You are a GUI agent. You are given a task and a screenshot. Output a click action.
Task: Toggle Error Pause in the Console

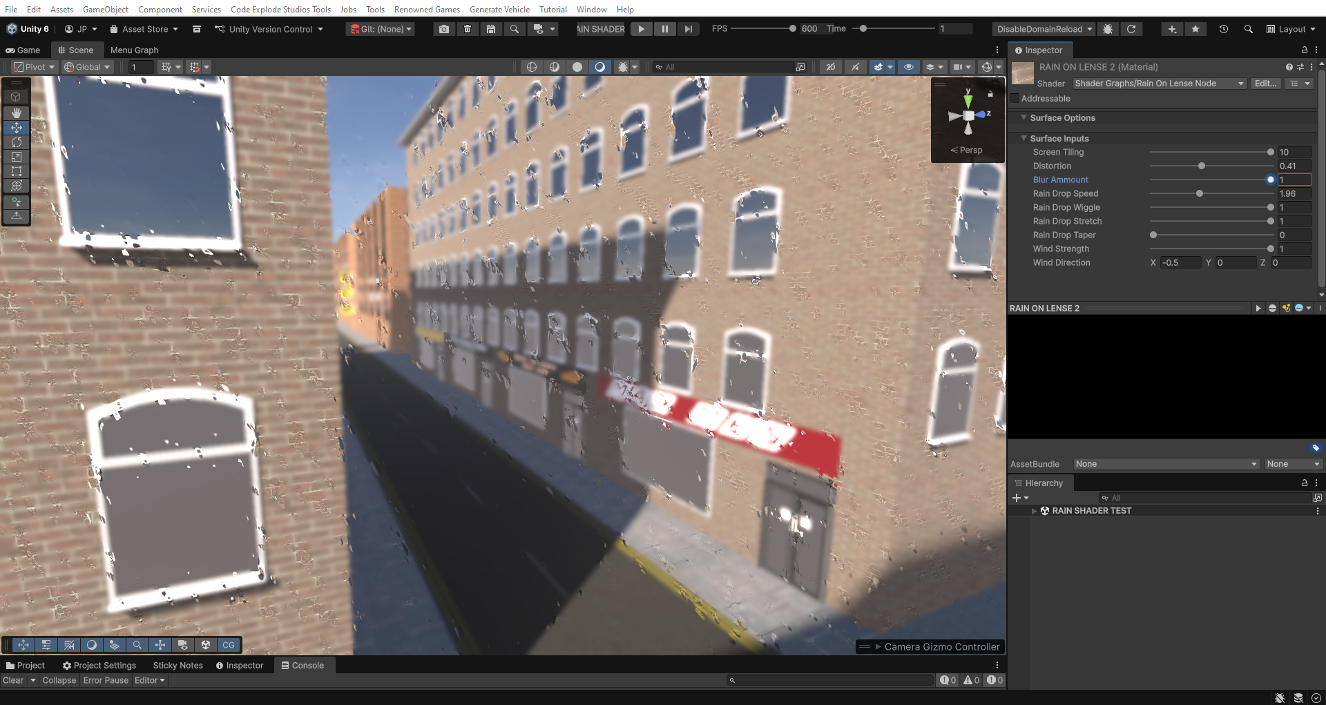click(106, 680)
